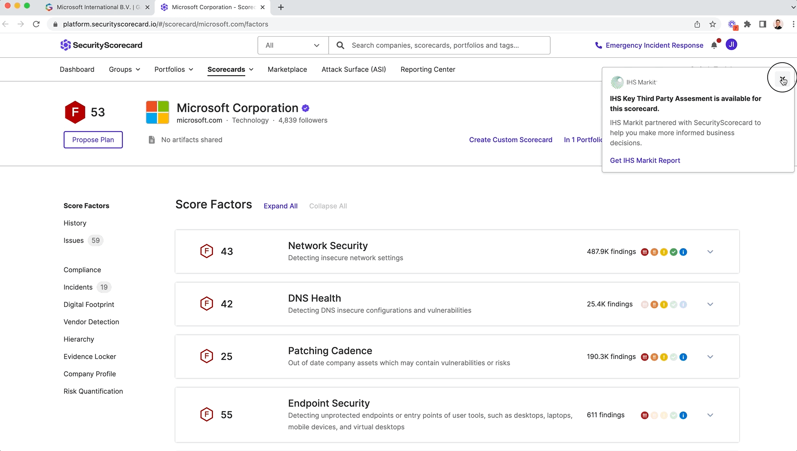
Task: Open History in the sidebar
Action: pyautogui.click(x=75, y=223)
